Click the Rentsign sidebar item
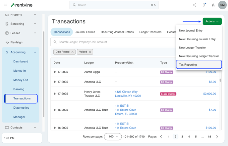The height and width of the screenshot is (146, 228). 17,42
